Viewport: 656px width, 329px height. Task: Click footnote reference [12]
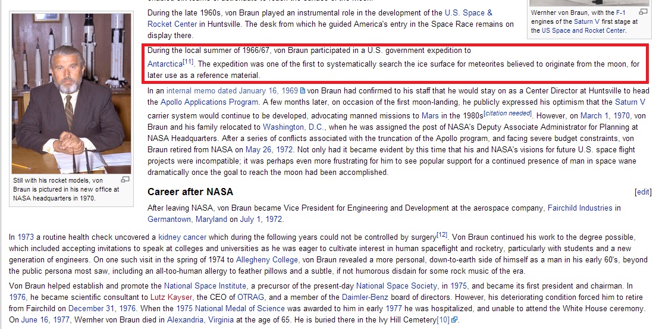pos(441,234)
